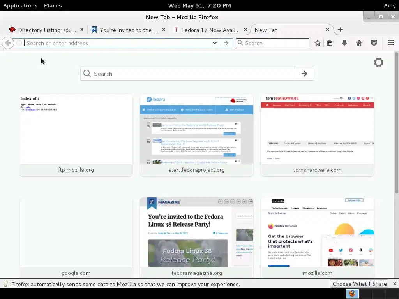This screenshot has width=399, height=299.
Task: Close the New Tab tab
Action: (x=327, y=30)
